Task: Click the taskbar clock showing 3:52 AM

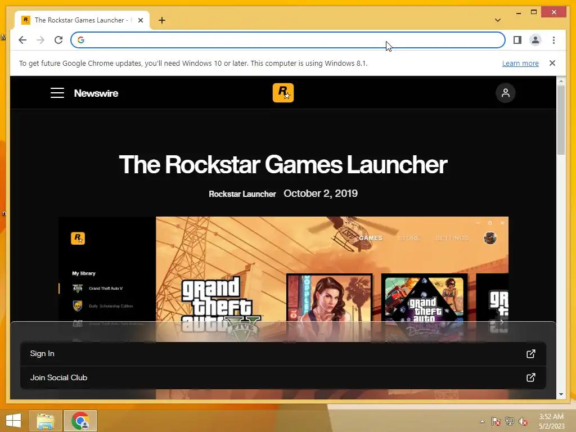Action: point(551,417)
